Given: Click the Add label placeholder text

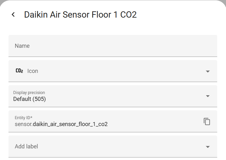Looking at the screenshot, I should pos(26,146).
